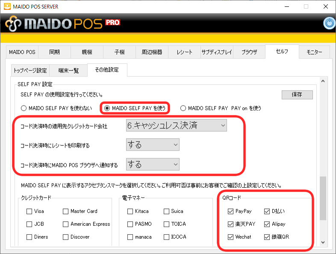Uncheck the Alipay checkbox
336x254 pixels.
(267, 224)
